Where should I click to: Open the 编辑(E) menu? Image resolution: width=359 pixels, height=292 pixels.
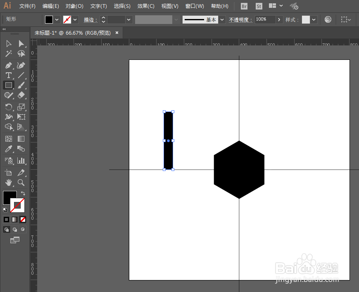tap(50, 6)
